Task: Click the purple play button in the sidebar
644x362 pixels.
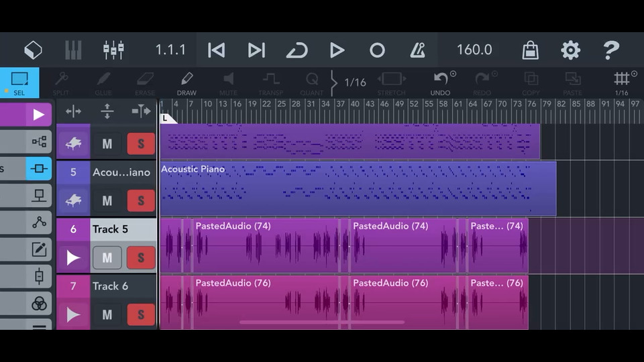Action: [38, 115]
